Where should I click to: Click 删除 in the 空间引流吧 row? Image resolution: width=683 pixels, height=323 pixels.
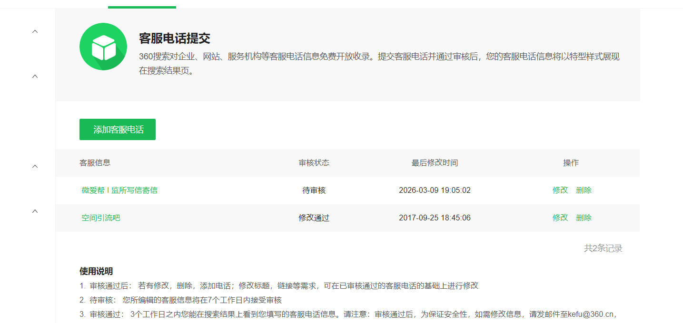point(584,218)
